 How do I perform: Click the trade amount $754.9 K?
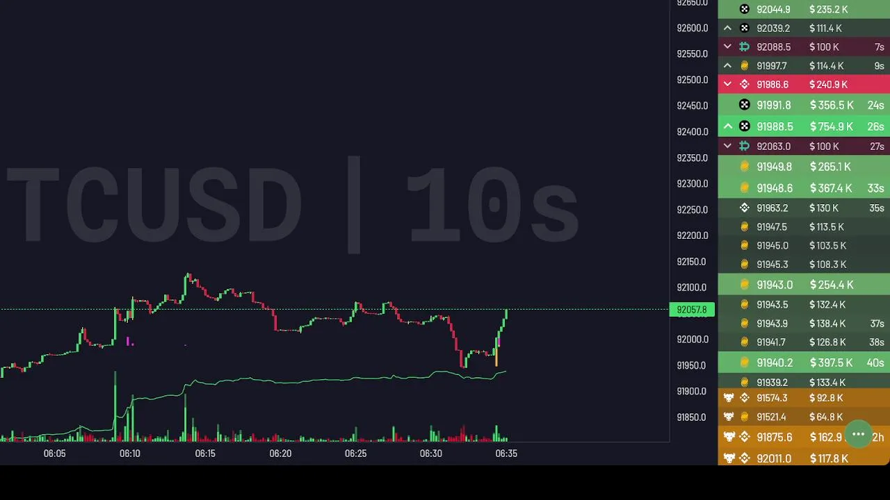[831, 126]
